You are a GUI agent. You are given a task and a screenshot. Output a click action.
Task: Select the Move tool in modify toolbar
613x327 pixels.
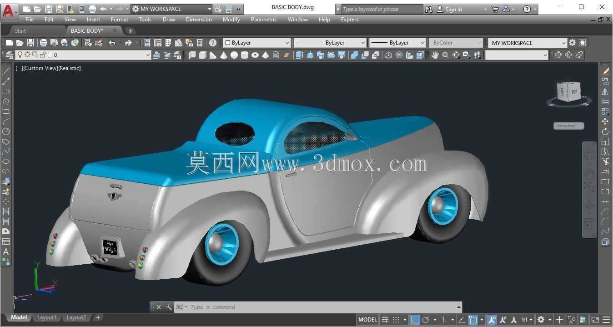pos(605,121)
